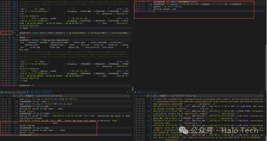Select ssh breadcrumb in left pane
This screenshot has width=267, height=141.
(21, 96)
